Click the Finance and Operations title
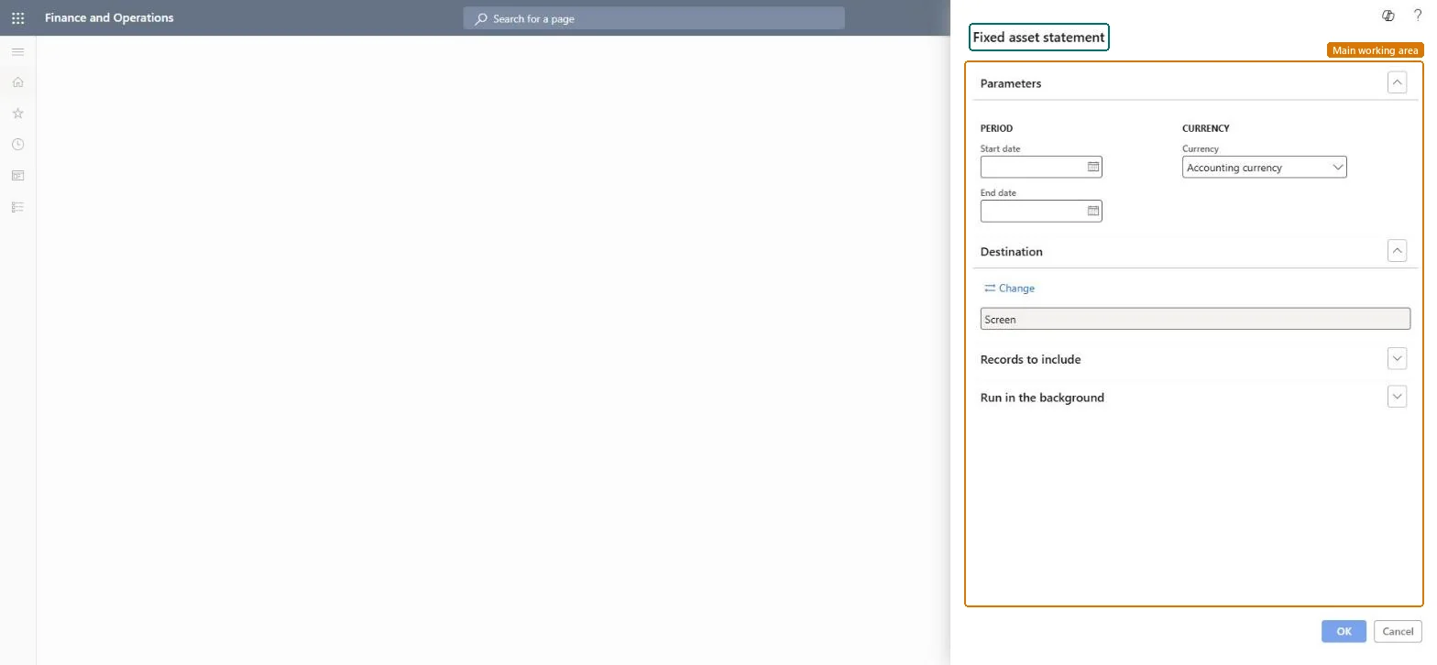This screenshot has height=665, width=1437. click(x=109, y=17)
